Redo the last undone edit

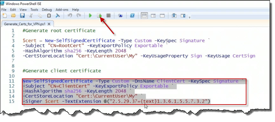(x=79, y=16)
